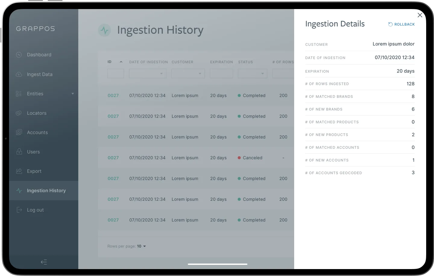
Task: Open ID 0027 link in Canceled row
Action: (x=113, y=158)
